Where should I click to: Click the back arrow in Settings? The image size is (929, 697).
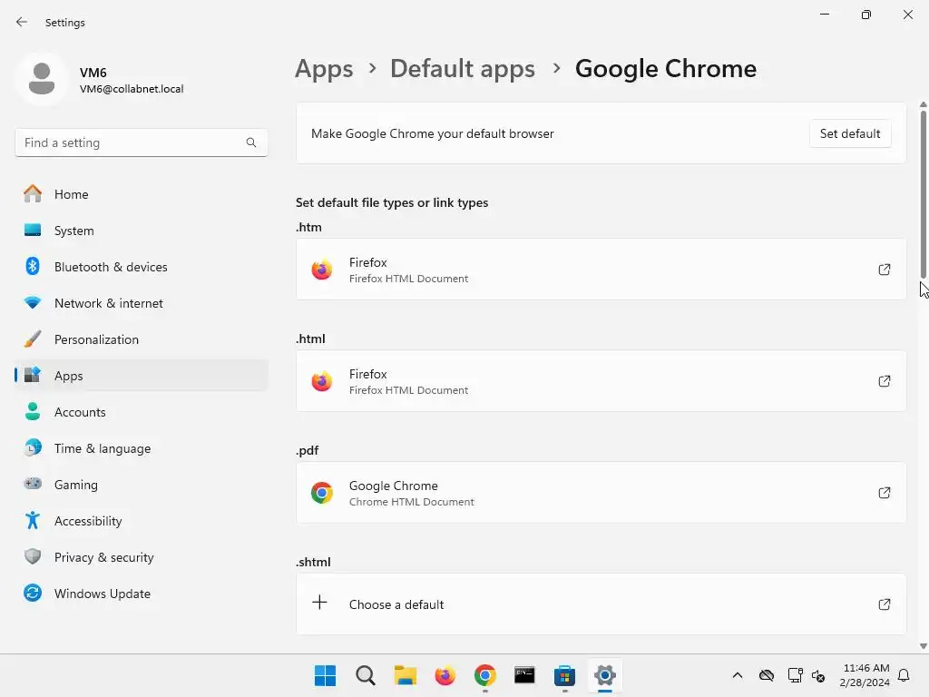point(22,22)
